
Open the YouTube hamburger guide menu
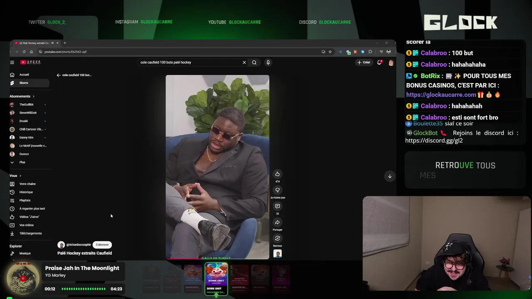point(12,62)
